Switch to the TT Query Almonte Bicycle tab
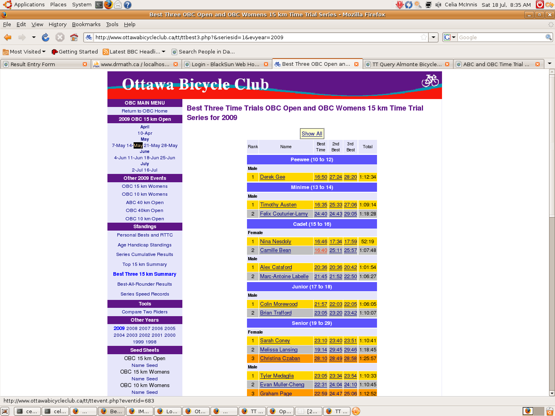The image size is (555, 416). click(406, 64)
